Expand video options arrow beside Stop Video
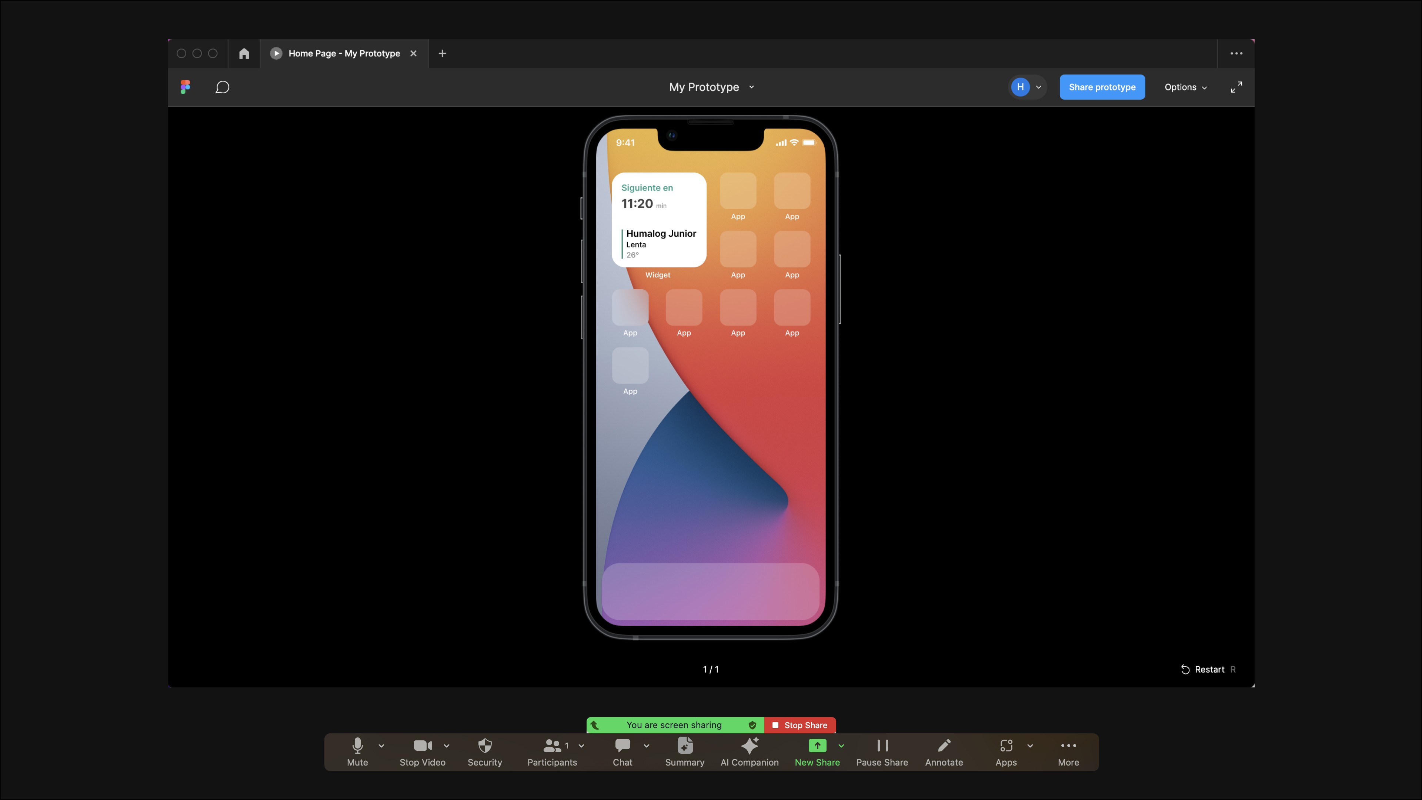The width and height of the screenshot is (1422, 800). click(x=446, y=745)
